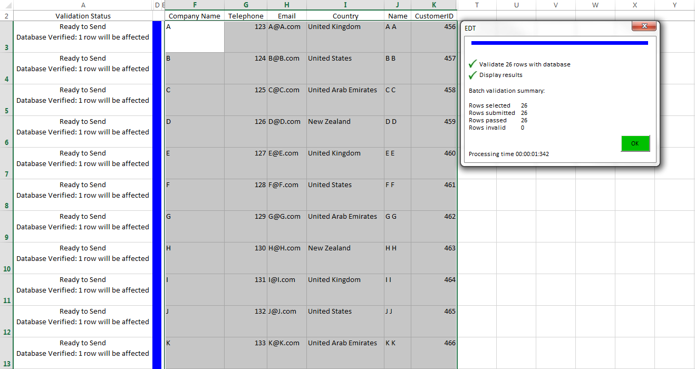Click the green OK button
695x369 pixels.
(x=635, y=143)
